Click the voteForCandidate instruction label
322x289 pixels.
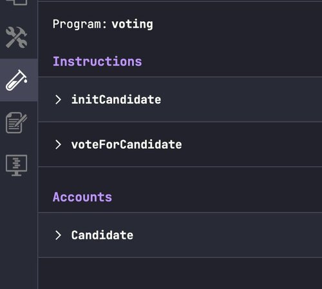click(126, 144)
